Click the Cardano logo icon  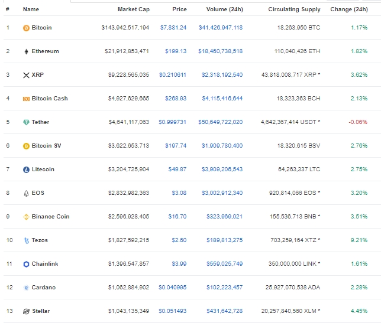26,288
